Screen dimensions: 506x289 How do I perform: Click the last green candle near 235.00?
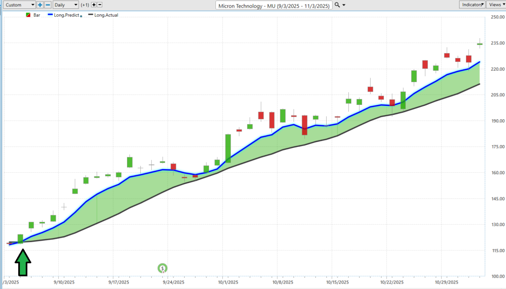pos(480,44)
